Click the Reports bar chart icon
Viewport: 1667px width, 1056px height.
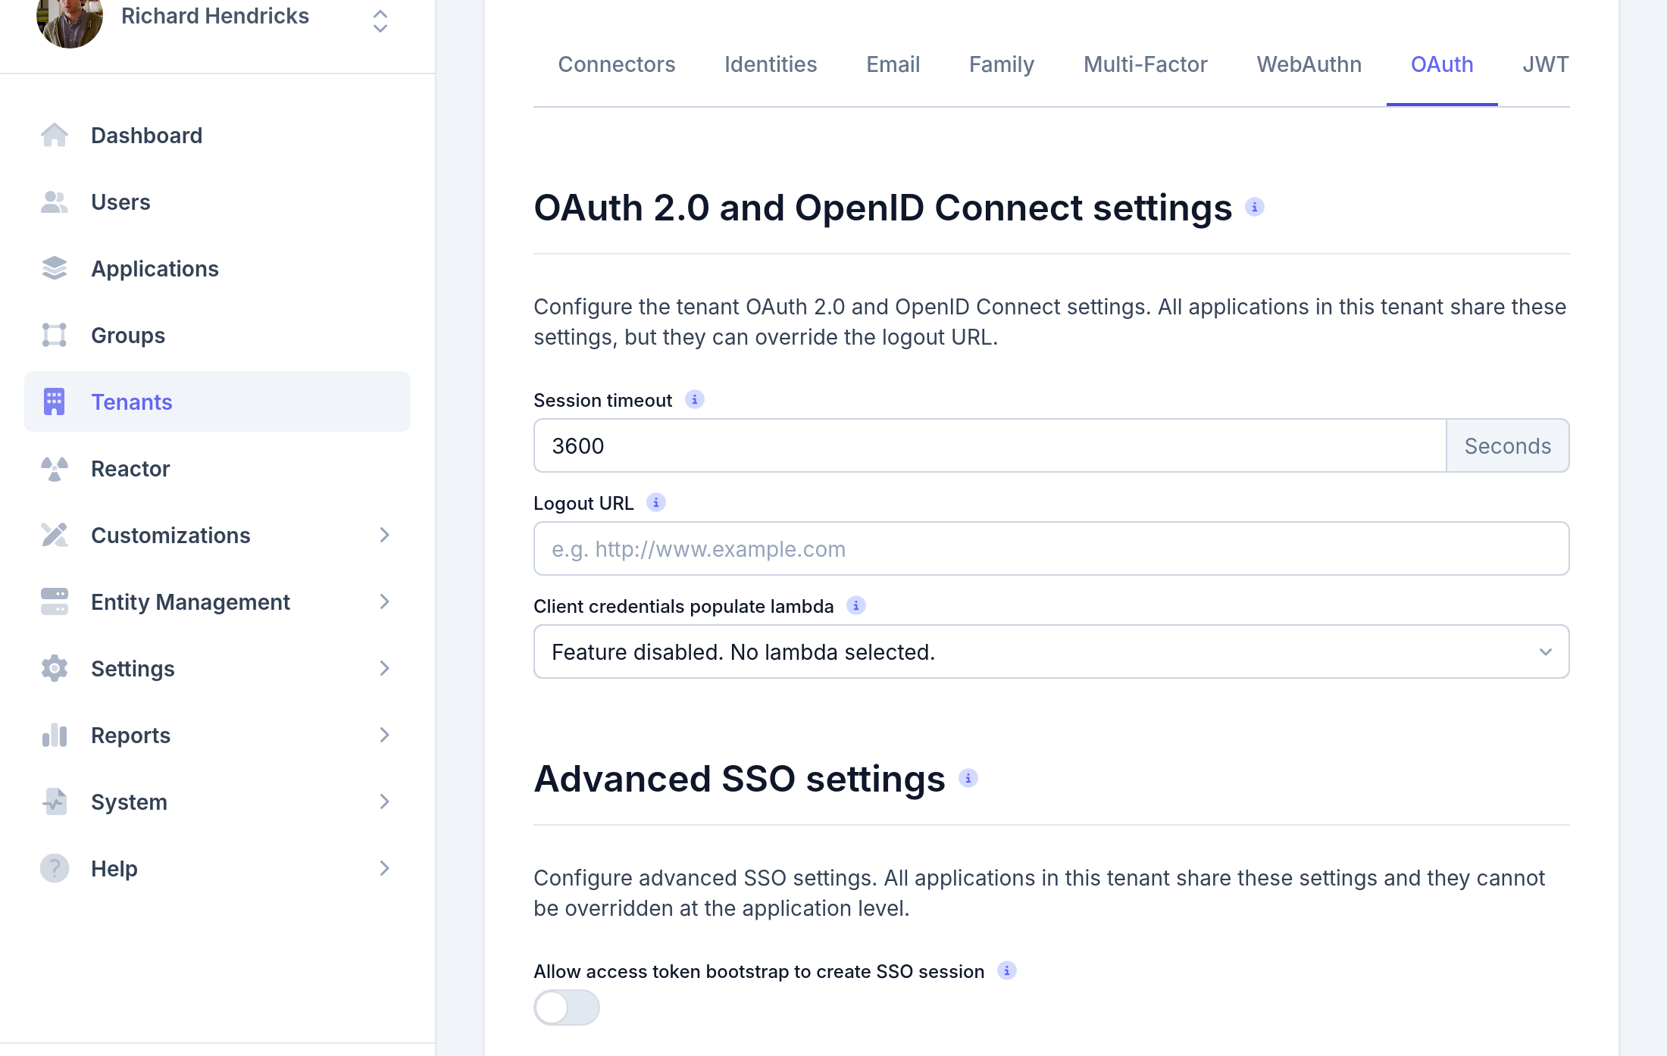55,735
